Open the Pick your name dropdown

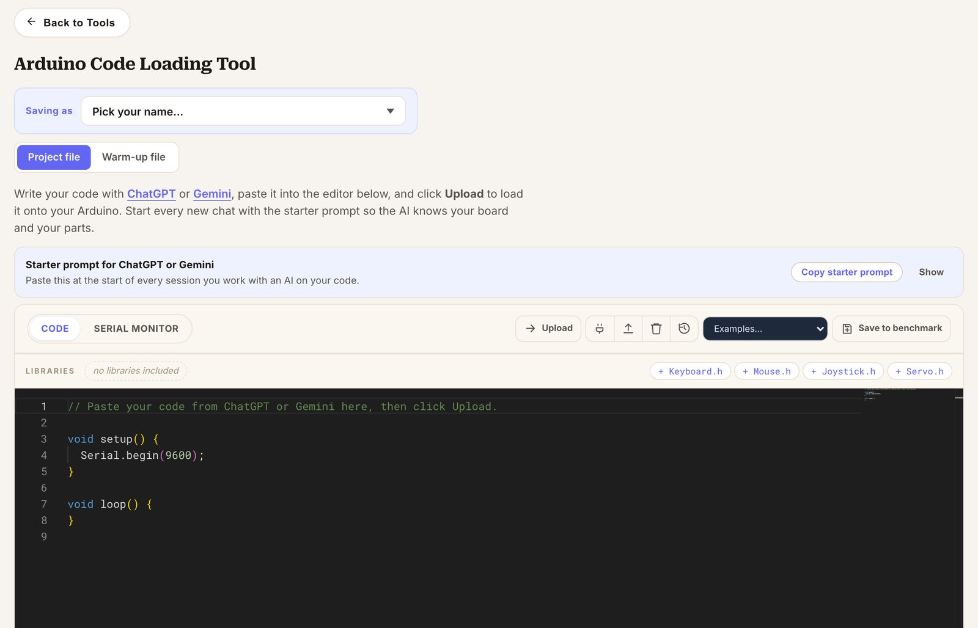tap(243, 111)
